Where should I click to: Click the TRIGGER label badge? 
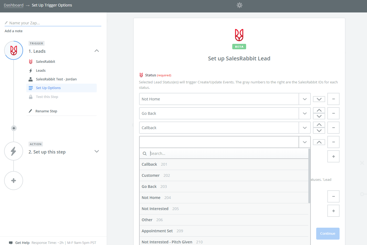tap(36, 43)
